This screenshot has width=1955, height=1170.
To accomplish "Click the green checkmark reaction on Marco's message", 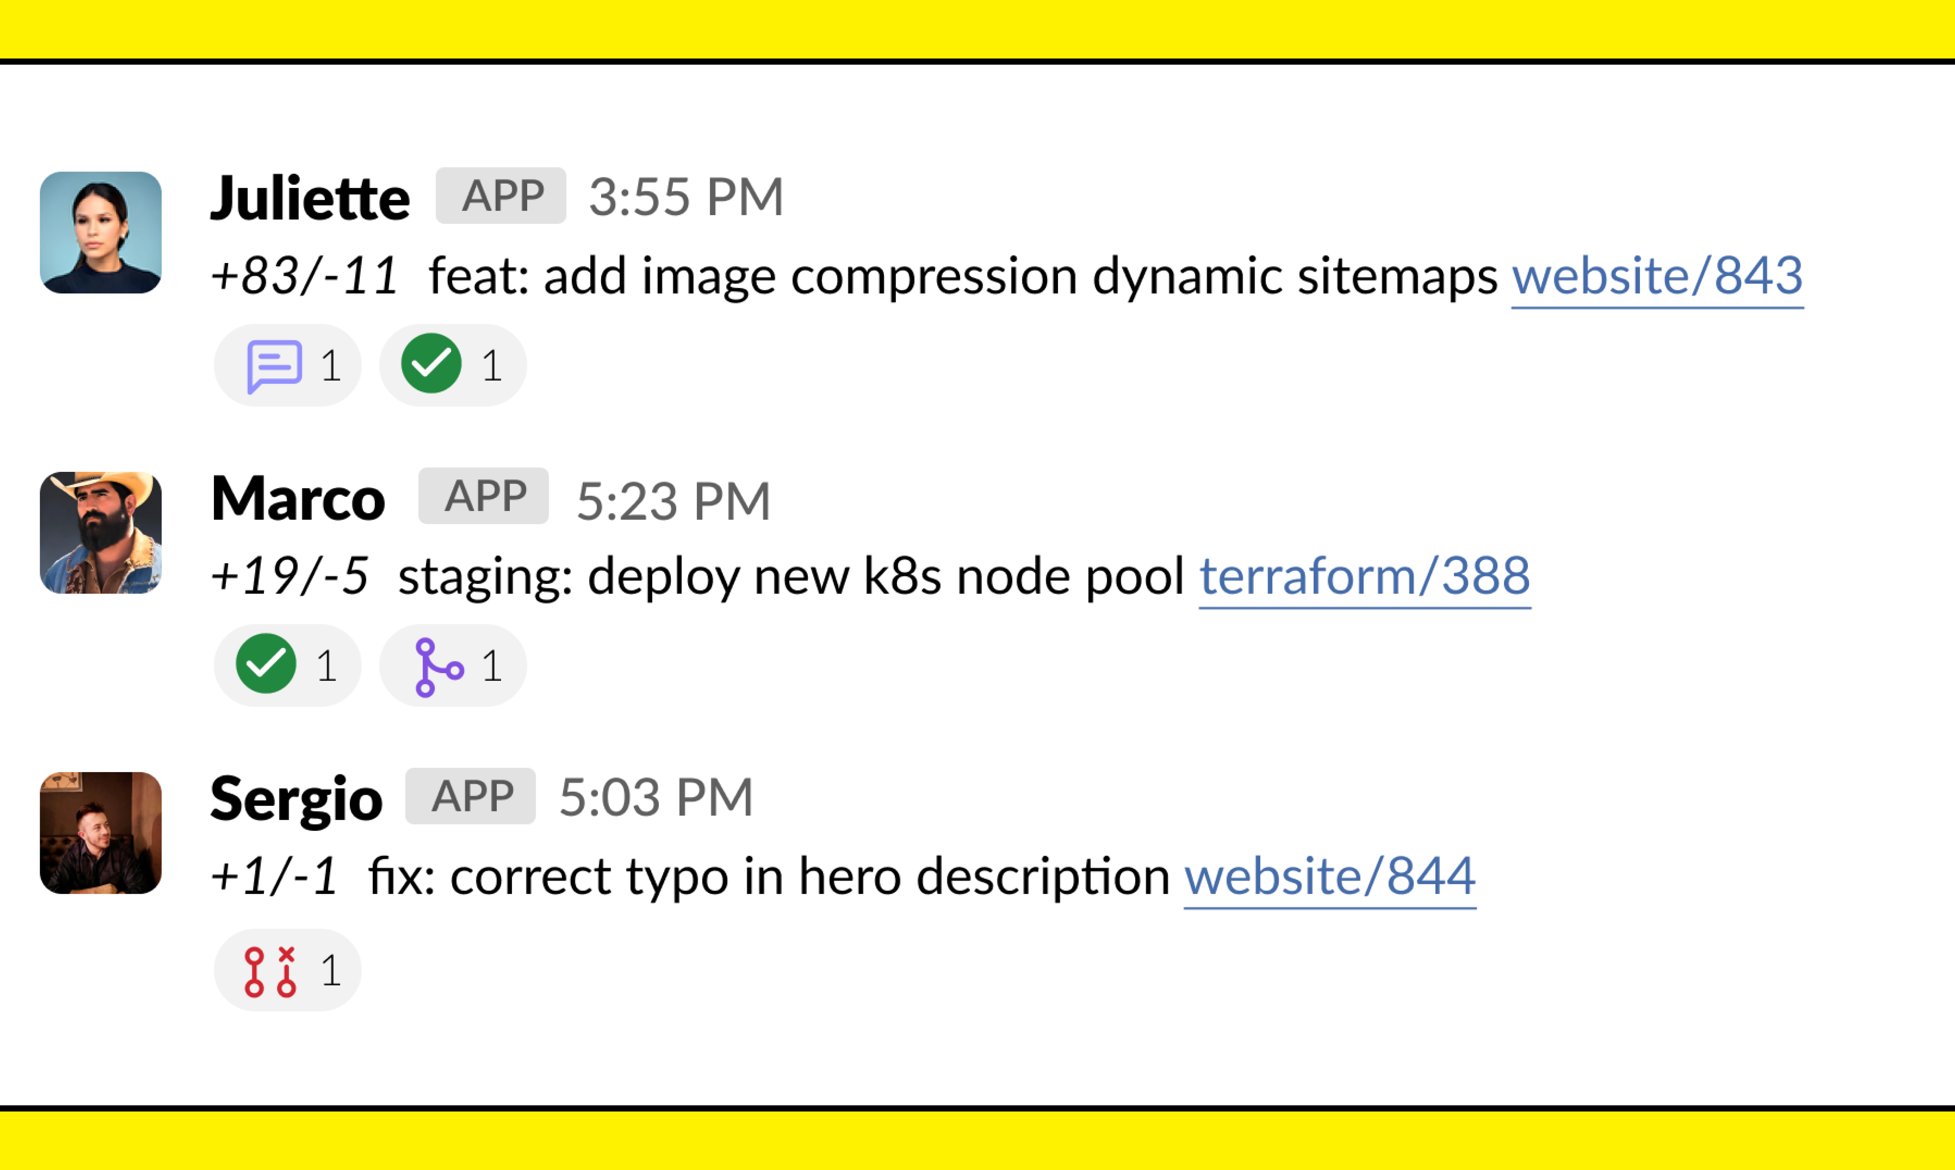I will tap(288, 665).
